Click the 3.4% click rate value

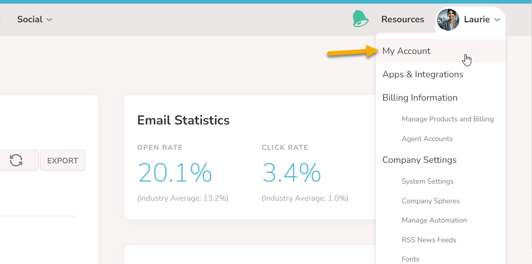[x=291, y=173]
